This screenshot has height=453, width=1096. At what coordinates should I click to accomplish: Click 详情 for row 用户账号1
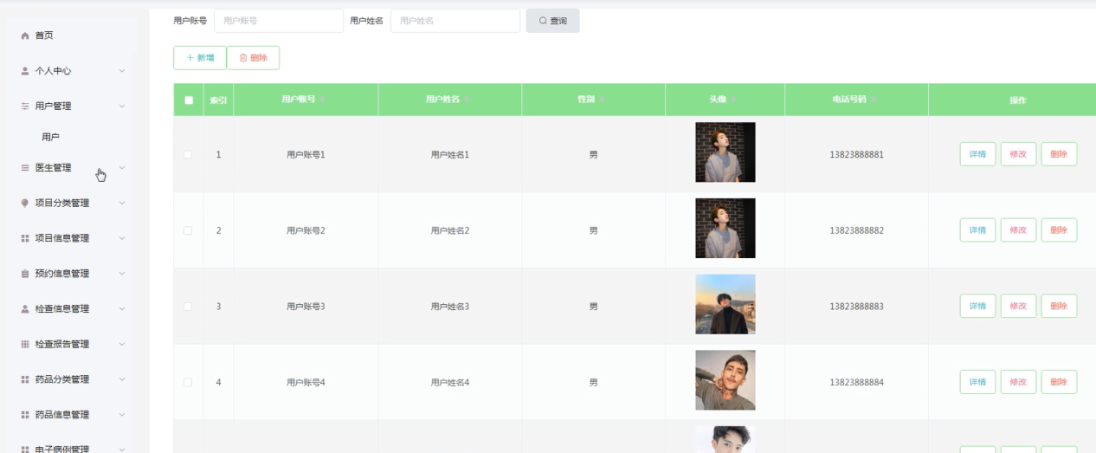[x=977, y=154]
